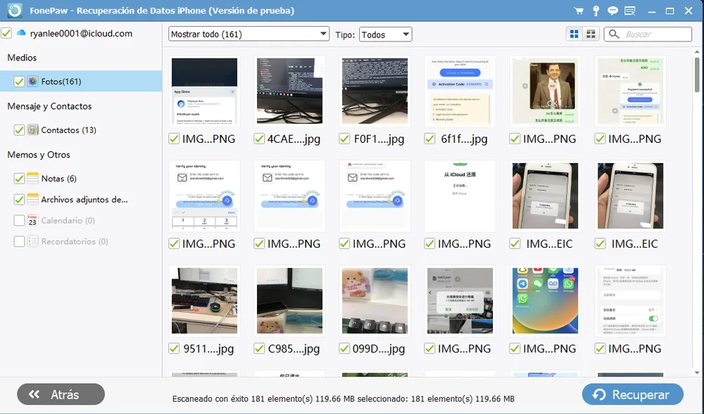Screen dimensions: 704x414
Task: Click the iCloud cloud account icon
Action: point(21,33)
